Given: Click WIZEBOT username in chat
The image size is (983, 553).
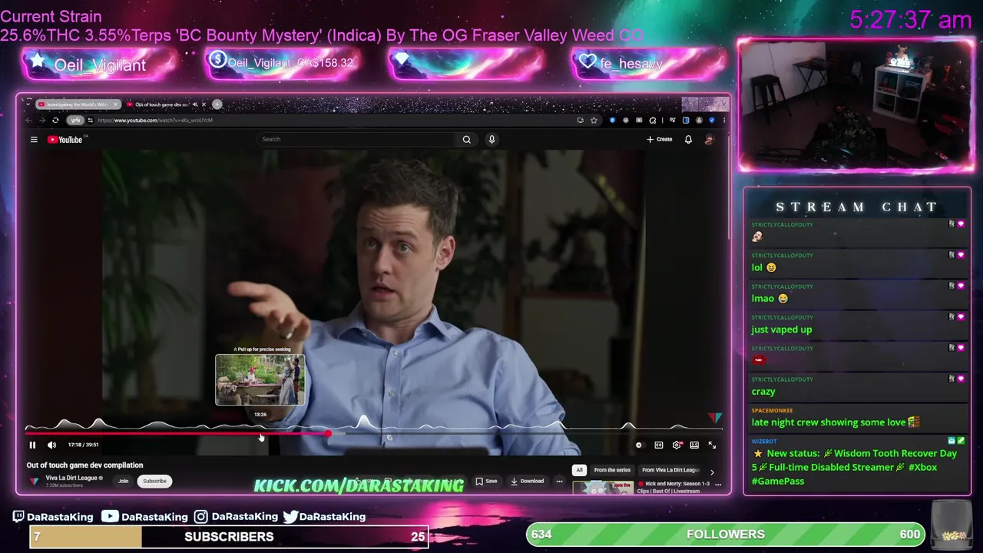Looking at the screenshot, I should tap(763, 442).
